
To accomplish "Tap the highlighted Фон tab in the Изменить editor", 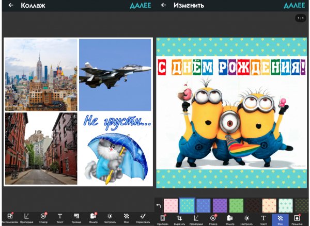I will pyautogui.click(x=280, y=220).
